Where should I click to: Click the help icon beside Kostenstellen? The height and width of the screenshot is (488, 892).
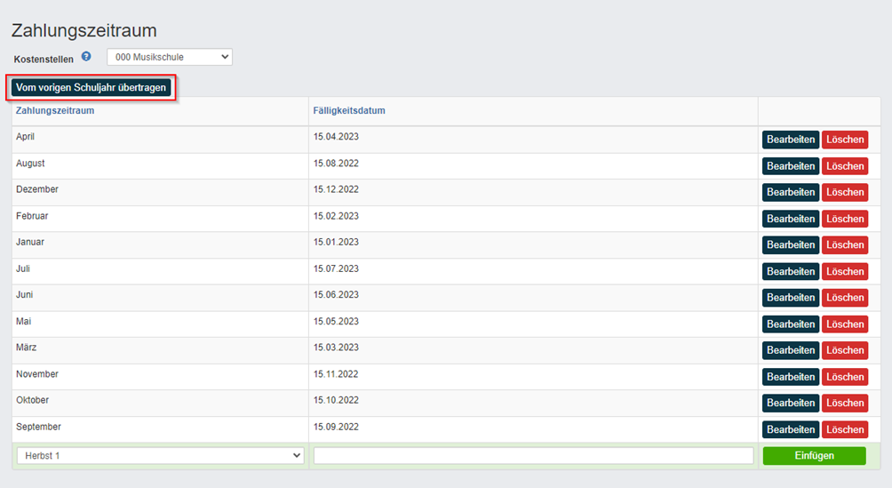[86, 56]
